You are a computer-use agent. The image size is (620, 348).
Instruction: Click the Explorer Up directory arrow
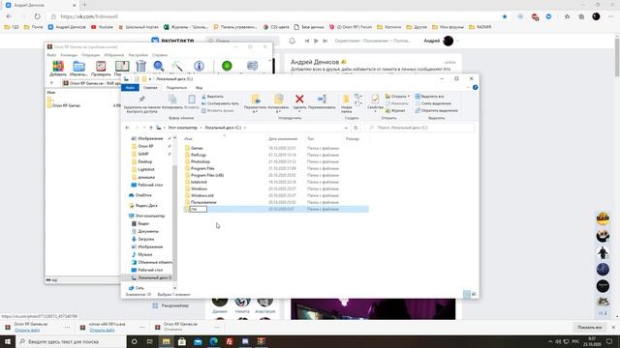pyautogui.click(x=151, y=128)
